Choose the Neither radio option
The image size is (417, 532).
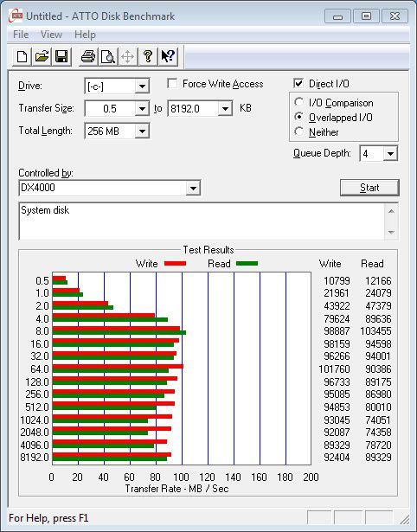point(299,131)
